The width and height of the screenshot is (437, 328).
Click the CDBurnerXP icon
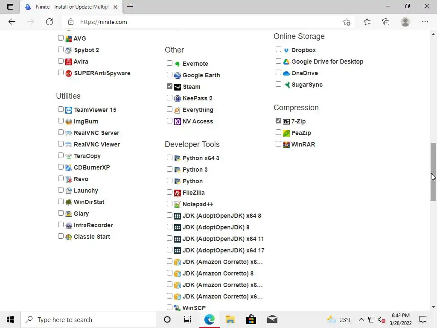point(69,167)
